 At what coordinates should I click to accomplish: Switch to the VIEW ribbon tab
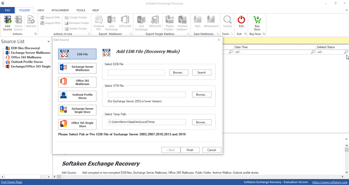tap(41, 10)
